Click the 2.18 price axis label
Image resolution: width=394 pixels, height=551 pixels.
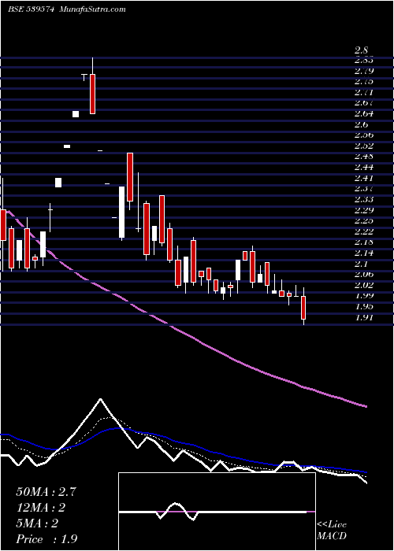click(x=364, y=242)
